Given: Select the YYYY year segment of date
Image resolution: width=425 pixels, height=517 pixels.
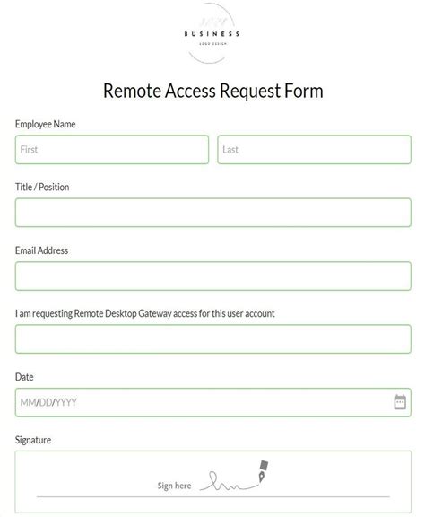Looking at the screenshot, I should pyautogui.click(x=65, y=402).
